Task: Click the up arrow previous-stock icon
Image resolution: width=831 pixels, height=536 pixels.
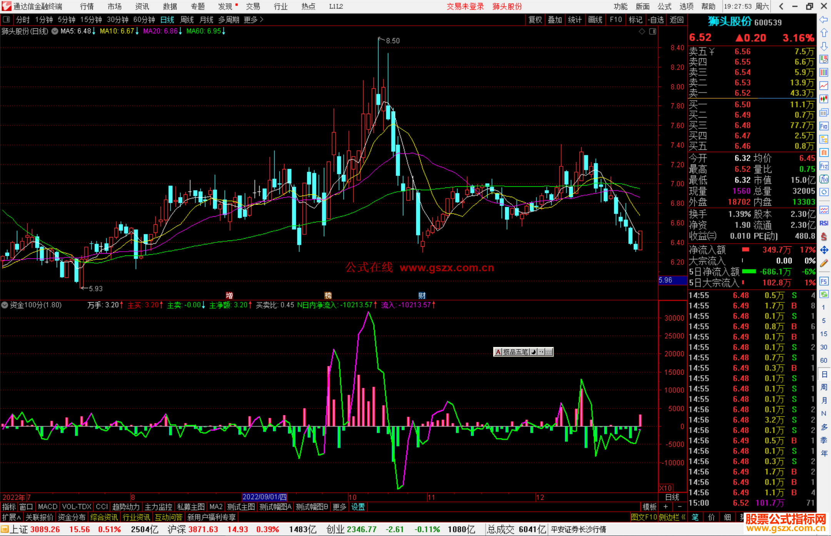Action: (x=824, y=33)
